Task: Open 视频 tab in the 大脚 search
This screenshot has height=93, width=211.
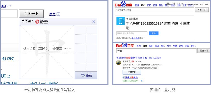Action: [x=175, y=46]
